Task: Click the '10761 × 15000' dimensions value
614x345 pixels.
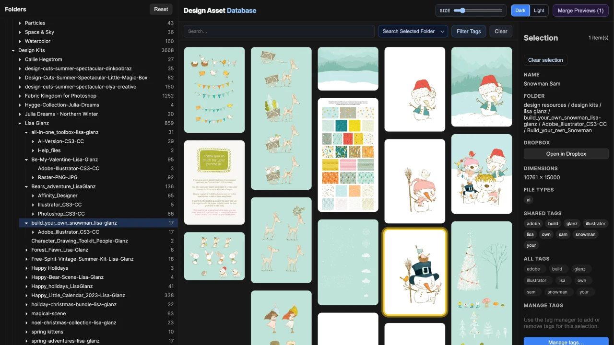Action: point(542,177)
